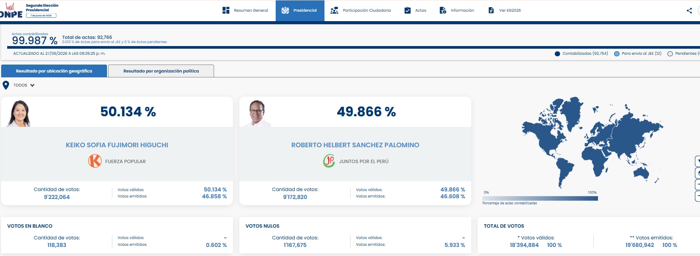This screenshot has height=256, width=700.
Task: Click the location pin icon near TODOS
Action: click(6, 85)
